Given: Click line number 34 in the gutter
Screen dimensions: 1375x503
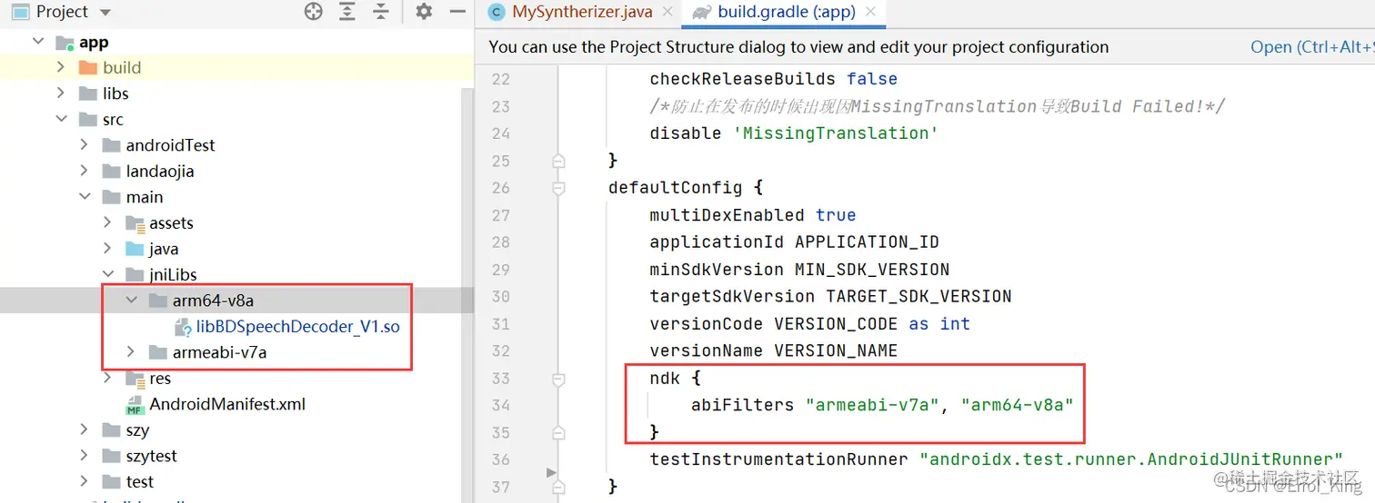Looking at the screenshot, I should [500, 405].
